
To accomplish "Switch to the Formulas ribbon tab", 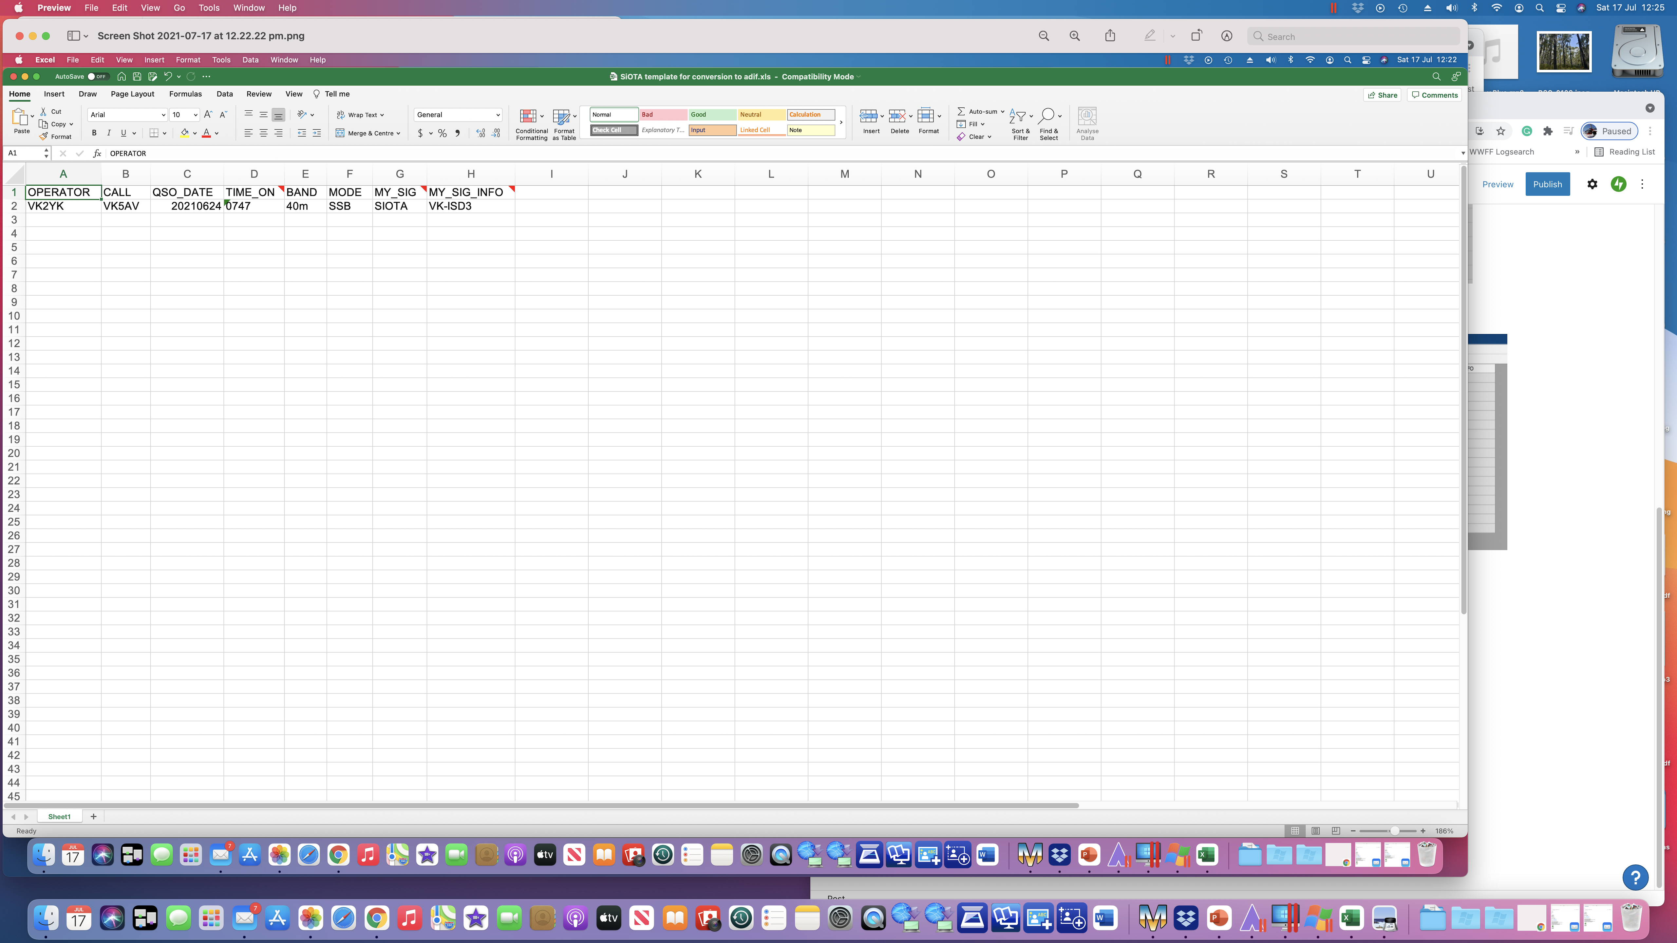I will (185, 94).
